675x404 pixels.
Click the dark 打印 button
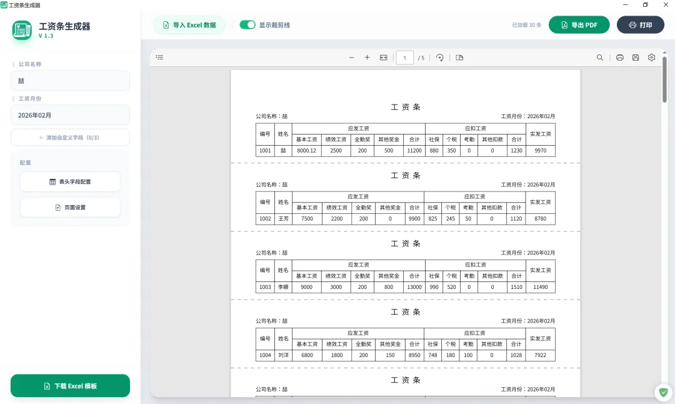pos(641,25)
